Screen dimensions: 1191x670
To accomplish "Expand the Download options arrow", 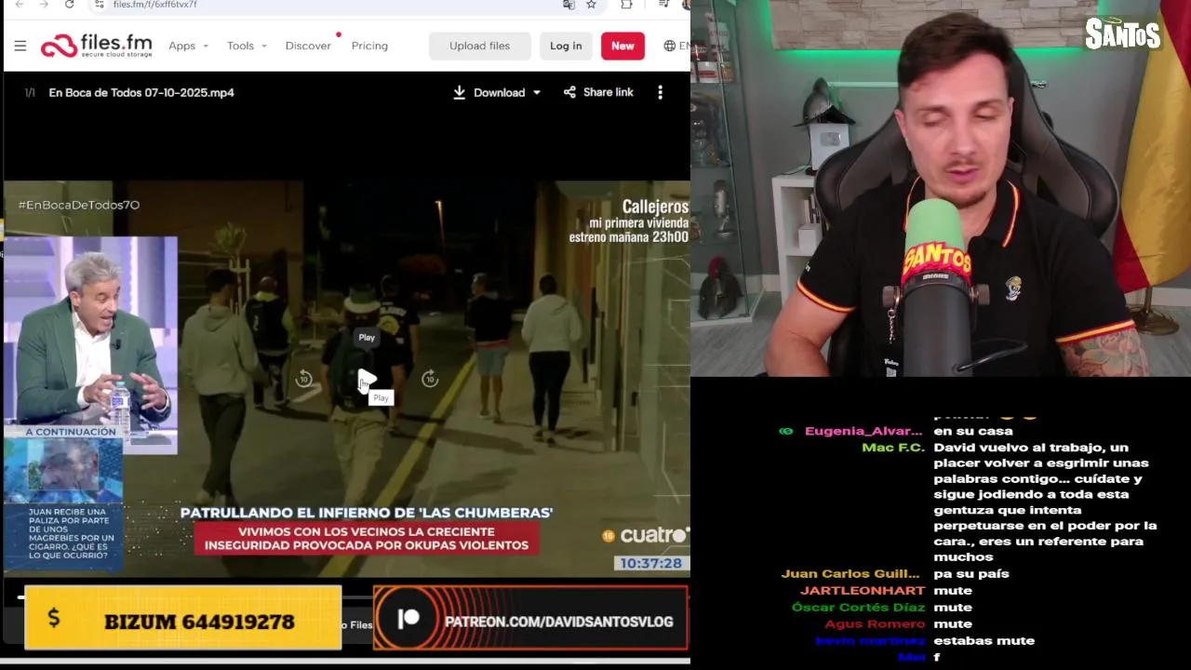I will [537, 92].
